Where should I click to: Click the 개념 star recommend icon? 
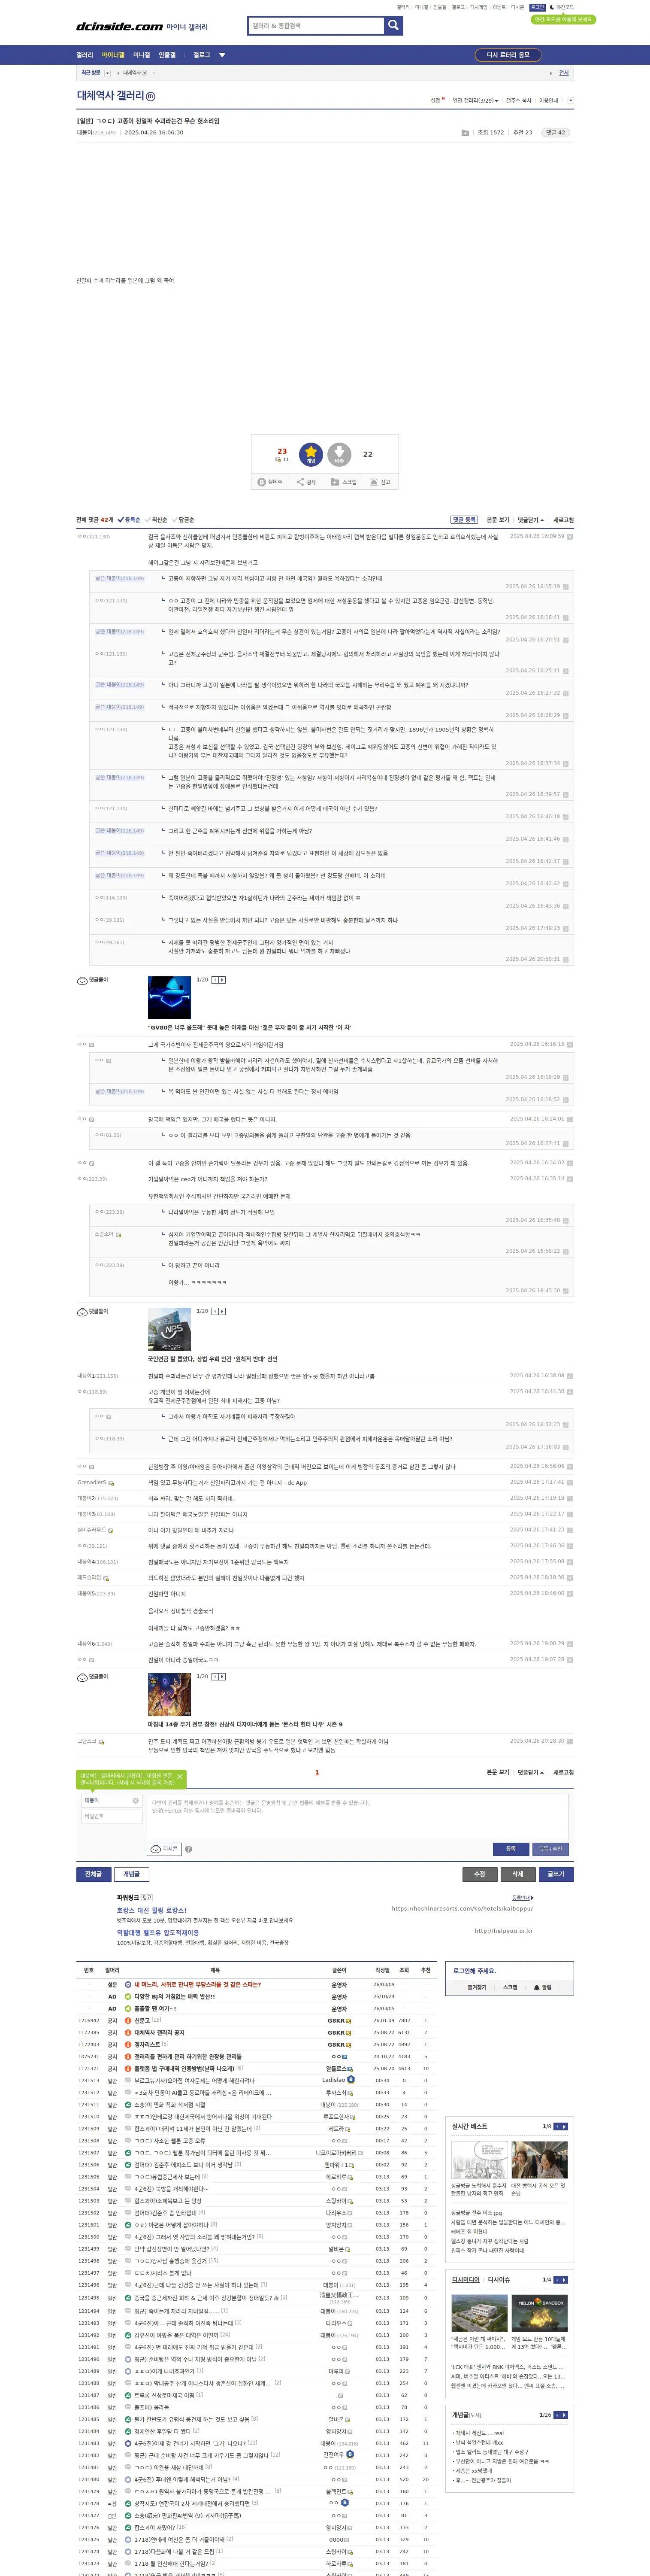pyautogui.click(x=311, y=455)
